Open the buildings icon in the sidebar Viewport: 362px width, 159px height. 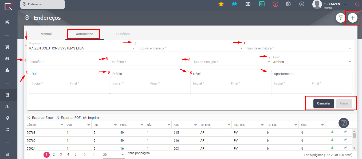[7, 70]
